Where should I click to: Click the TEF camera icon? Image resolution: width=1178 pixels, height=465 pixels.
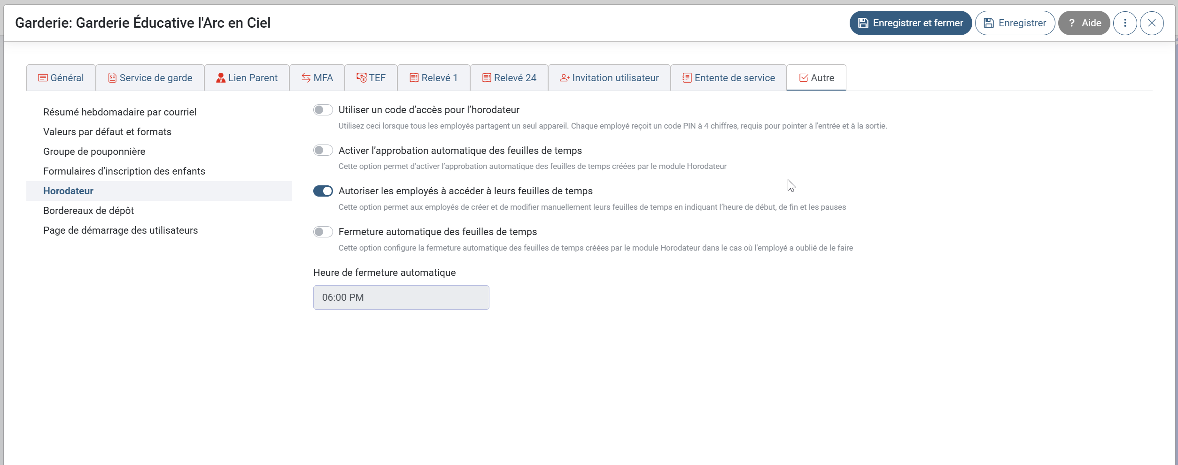pos(361,77)
